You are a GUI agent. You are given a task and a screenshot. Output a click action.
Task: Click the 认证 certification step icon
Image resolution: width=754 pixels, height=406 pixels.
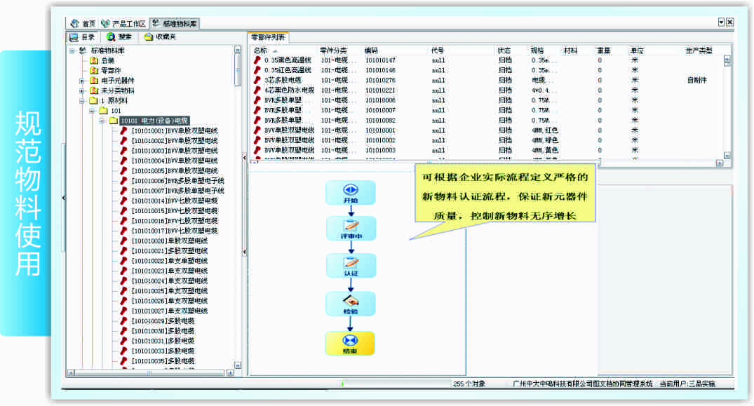point(350,263)
